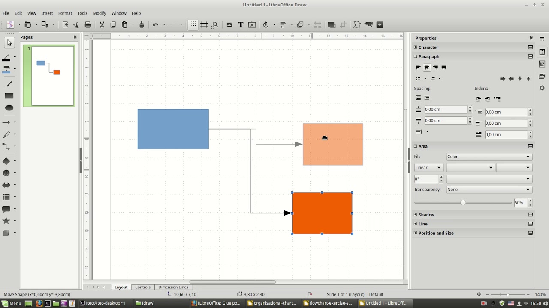
Task: Select the orange rectangle shape
Action: 322,213
